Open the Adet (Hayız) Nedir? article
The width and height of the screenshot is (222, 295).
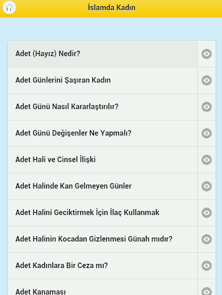103,54
